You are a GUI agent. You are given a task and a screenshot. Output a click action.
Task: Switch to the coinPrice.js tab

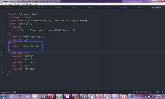point(124,7)
